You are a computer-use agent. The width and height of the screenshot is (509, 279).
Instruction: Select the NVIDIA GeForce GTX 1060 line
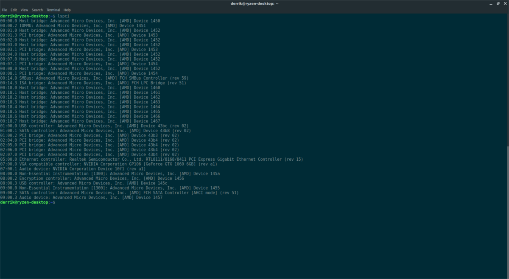tap(109, 164)
